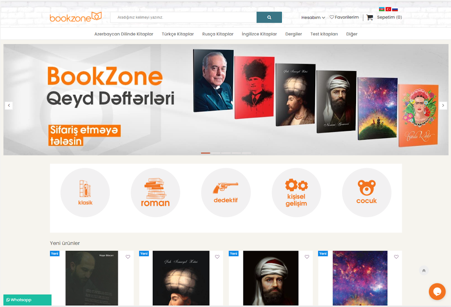451x307 pixels.
Task: Favorite the first new product with heart
Action: [x=128, y=257]
